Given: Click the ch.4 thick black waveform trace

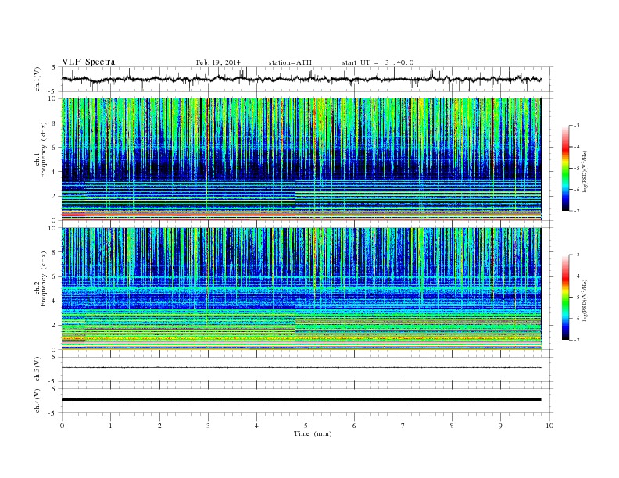Looking at the screenshot, I should (302, 400).
